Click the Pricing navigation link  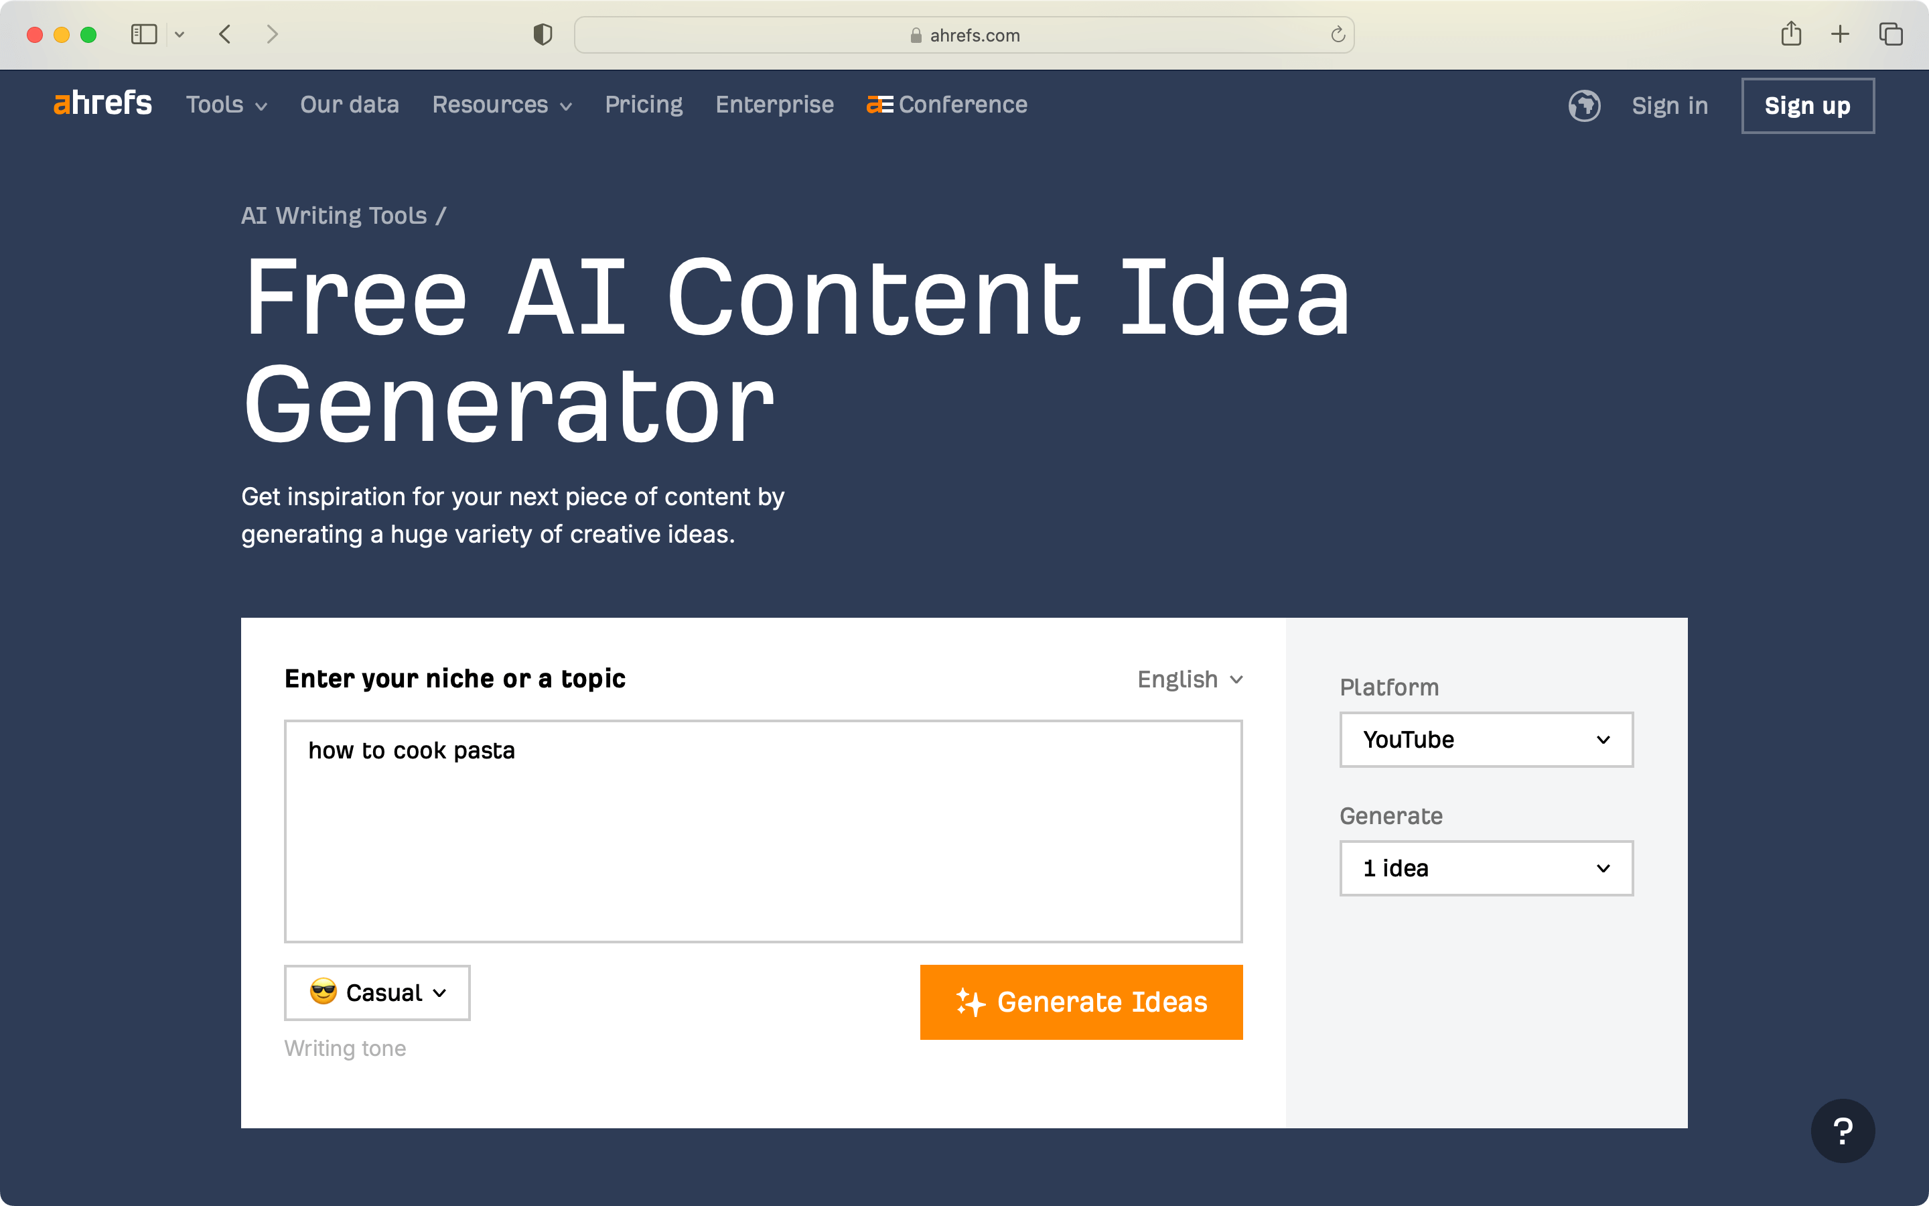coord(643,106)
